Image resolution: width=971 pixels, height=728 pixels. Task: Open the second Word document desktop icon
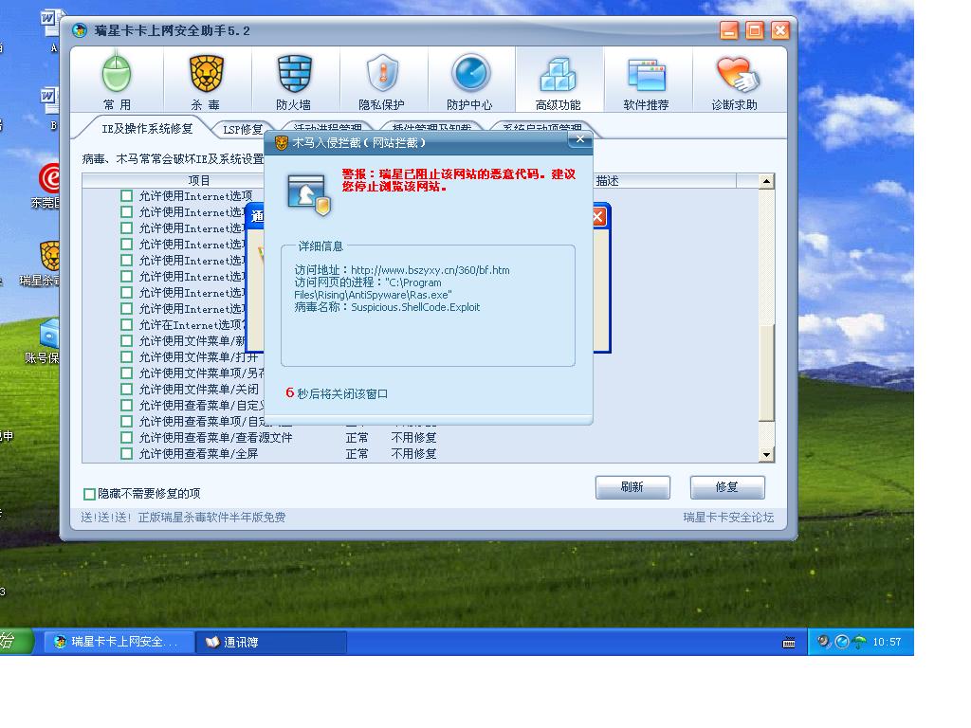coord(49,108)
